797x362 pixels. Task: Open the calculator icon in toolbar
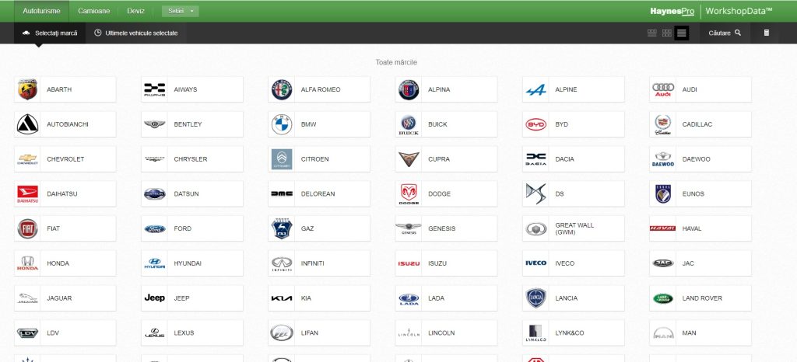click(766, 33)
